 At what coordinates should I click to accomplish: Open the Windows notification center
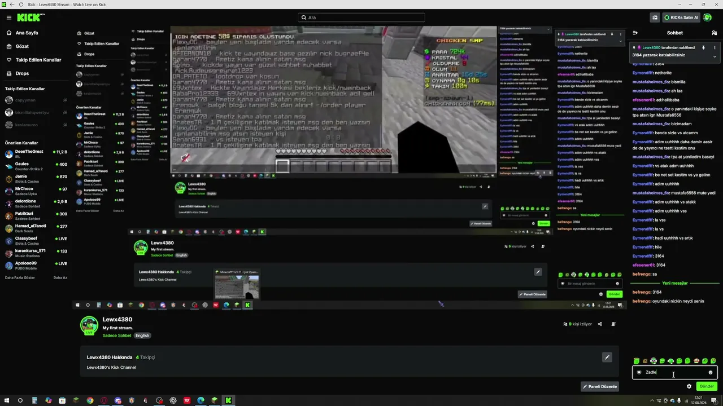(x=714, y=400)
